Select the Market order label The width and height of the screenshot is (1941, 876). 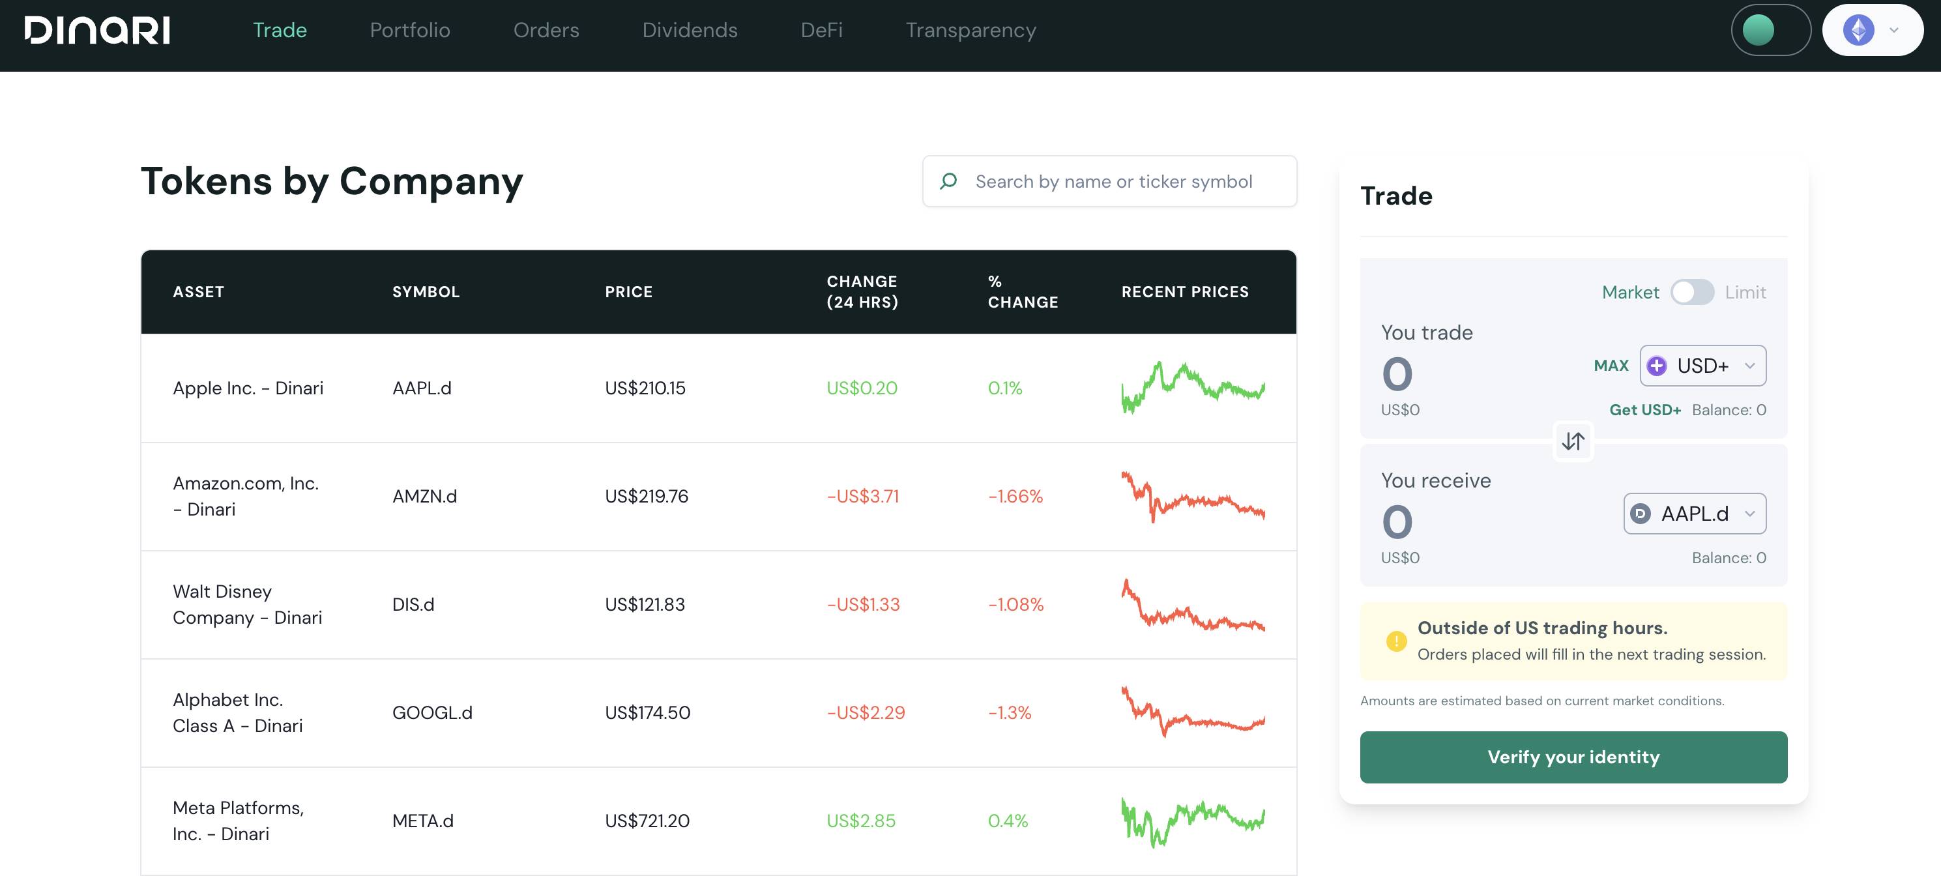[1630, 292]
